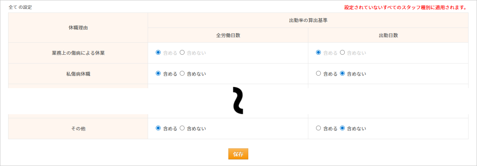
Task: Click the 私傷病休職 row label
Action: coord(78,74)
